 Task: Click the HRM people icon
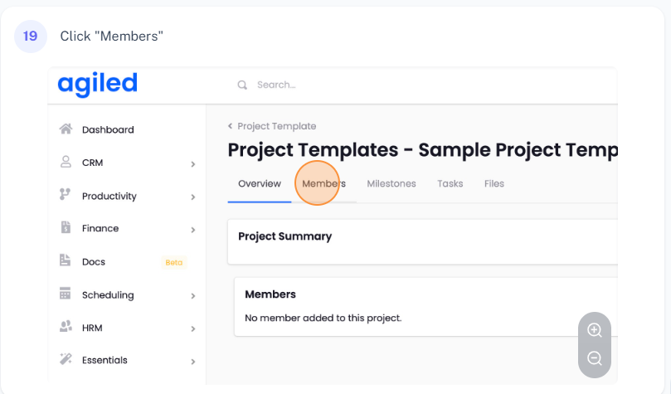click(66, 328)
